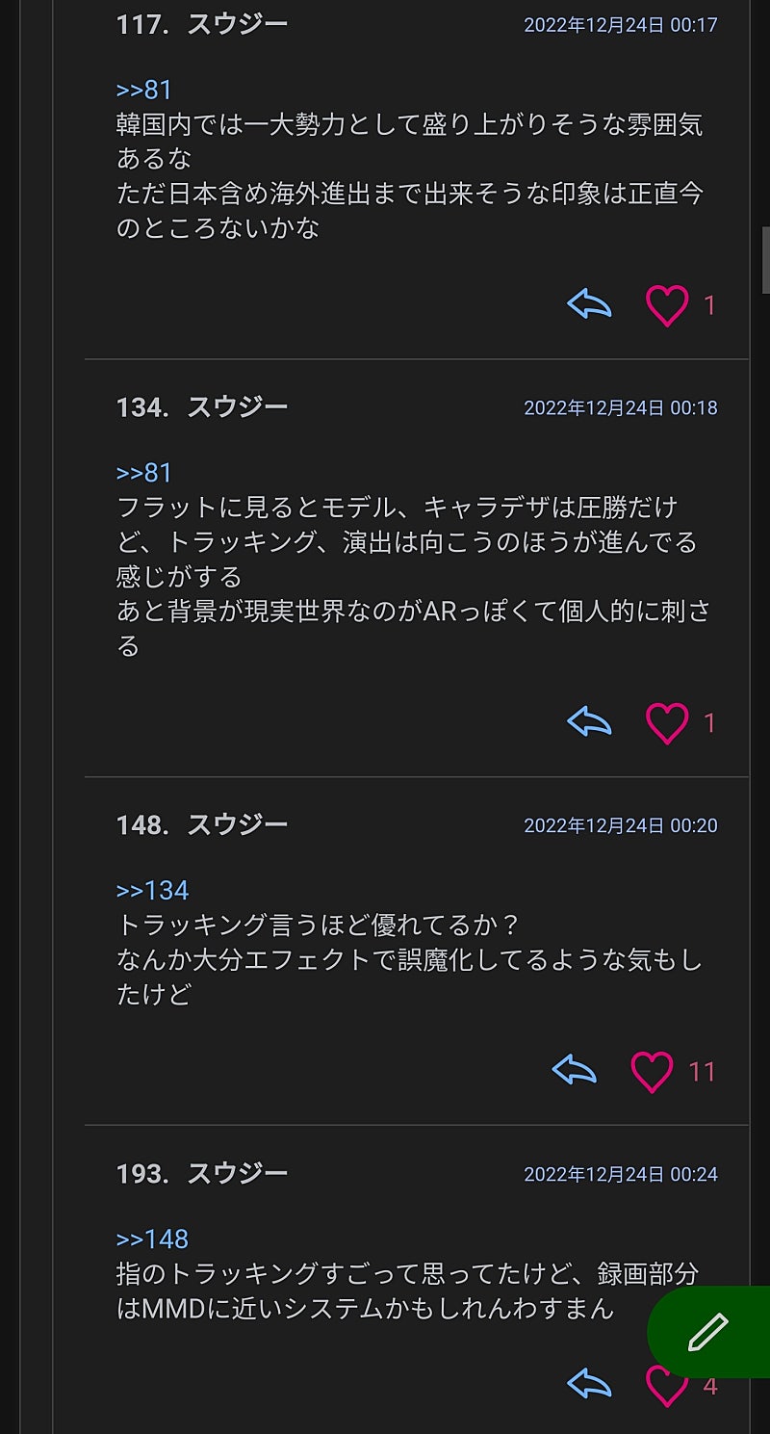Click comment 148 timestamp 00:20
This screenshot has width=770, height=1434.
(621, 825)
